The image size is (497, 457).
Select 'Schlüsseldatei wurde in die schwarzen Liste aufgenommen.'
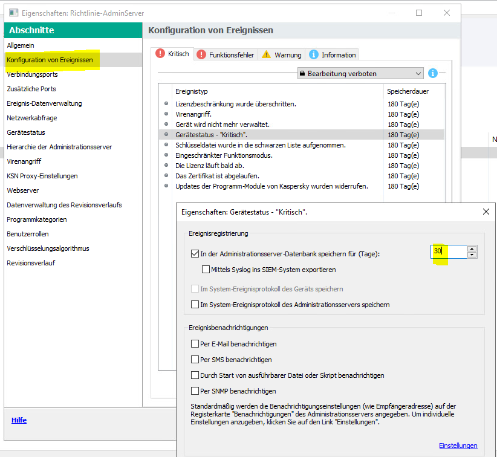click(x=302, y=145)
